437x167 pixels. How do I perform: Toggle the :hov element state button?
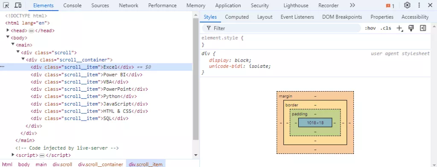tap(370, 28)
